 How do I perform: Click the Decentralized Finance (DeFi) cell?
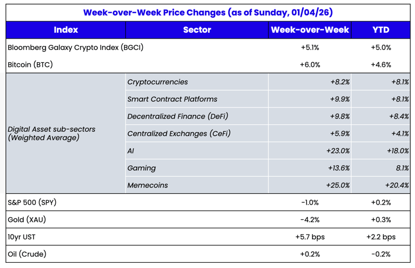point(178,116)
